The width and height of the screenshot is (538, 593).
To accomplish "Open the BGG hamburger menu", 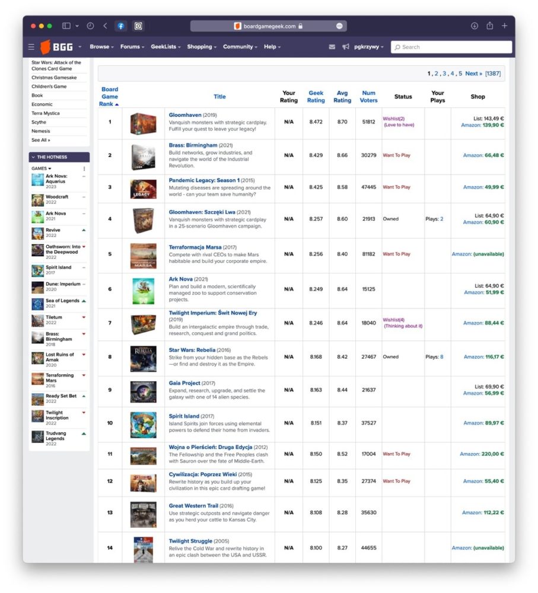I will click(31, 47).
